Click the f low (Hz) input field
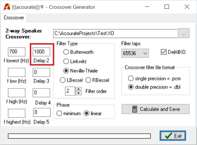The image size is (197, 145). pyautogui.click(x=16, y=72)
